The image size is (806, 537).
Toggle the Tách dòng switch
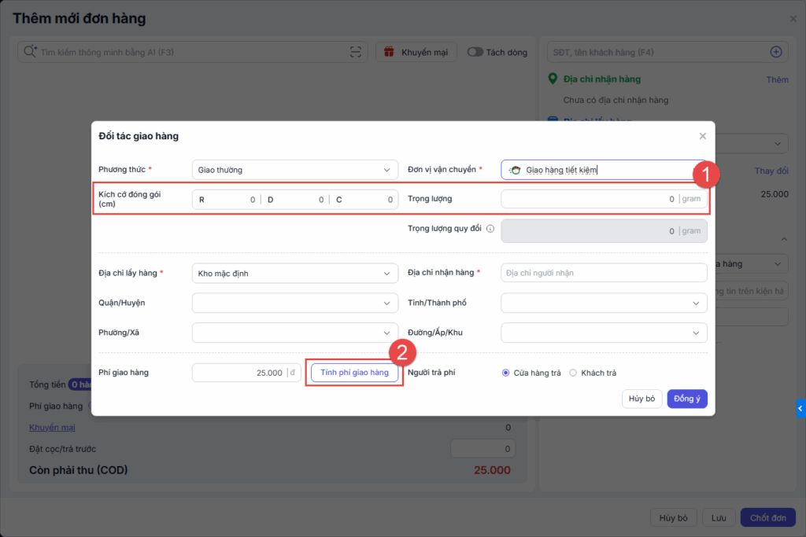(x=475, y=52)
